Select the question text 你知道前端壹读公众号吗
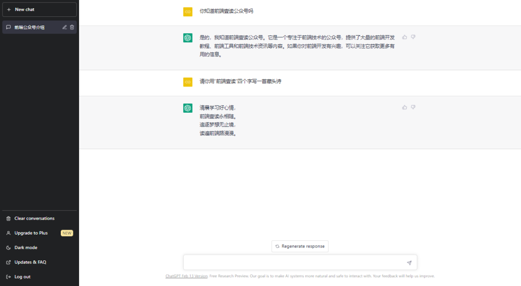This screenshot has height=286, width=521. (226, 11)
